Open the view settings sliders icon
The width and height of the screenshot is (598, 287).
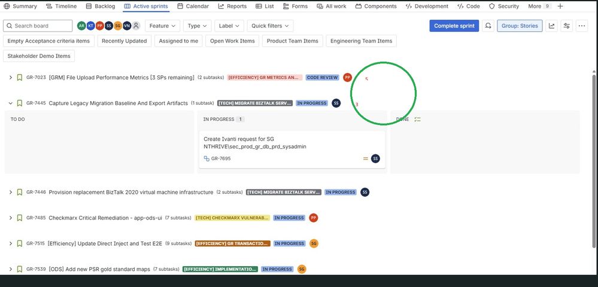[567, 26]
